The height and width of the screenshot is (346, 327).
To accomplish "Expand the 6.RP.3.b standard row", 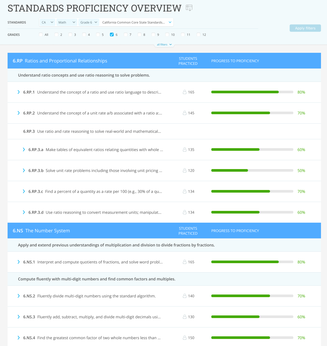I will [24, 170].
